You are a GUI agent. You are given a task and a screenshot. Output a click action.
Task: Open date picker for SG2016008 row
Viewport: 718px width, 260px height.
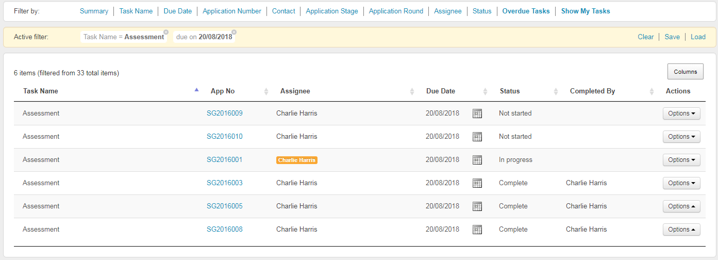pos(477,230)
